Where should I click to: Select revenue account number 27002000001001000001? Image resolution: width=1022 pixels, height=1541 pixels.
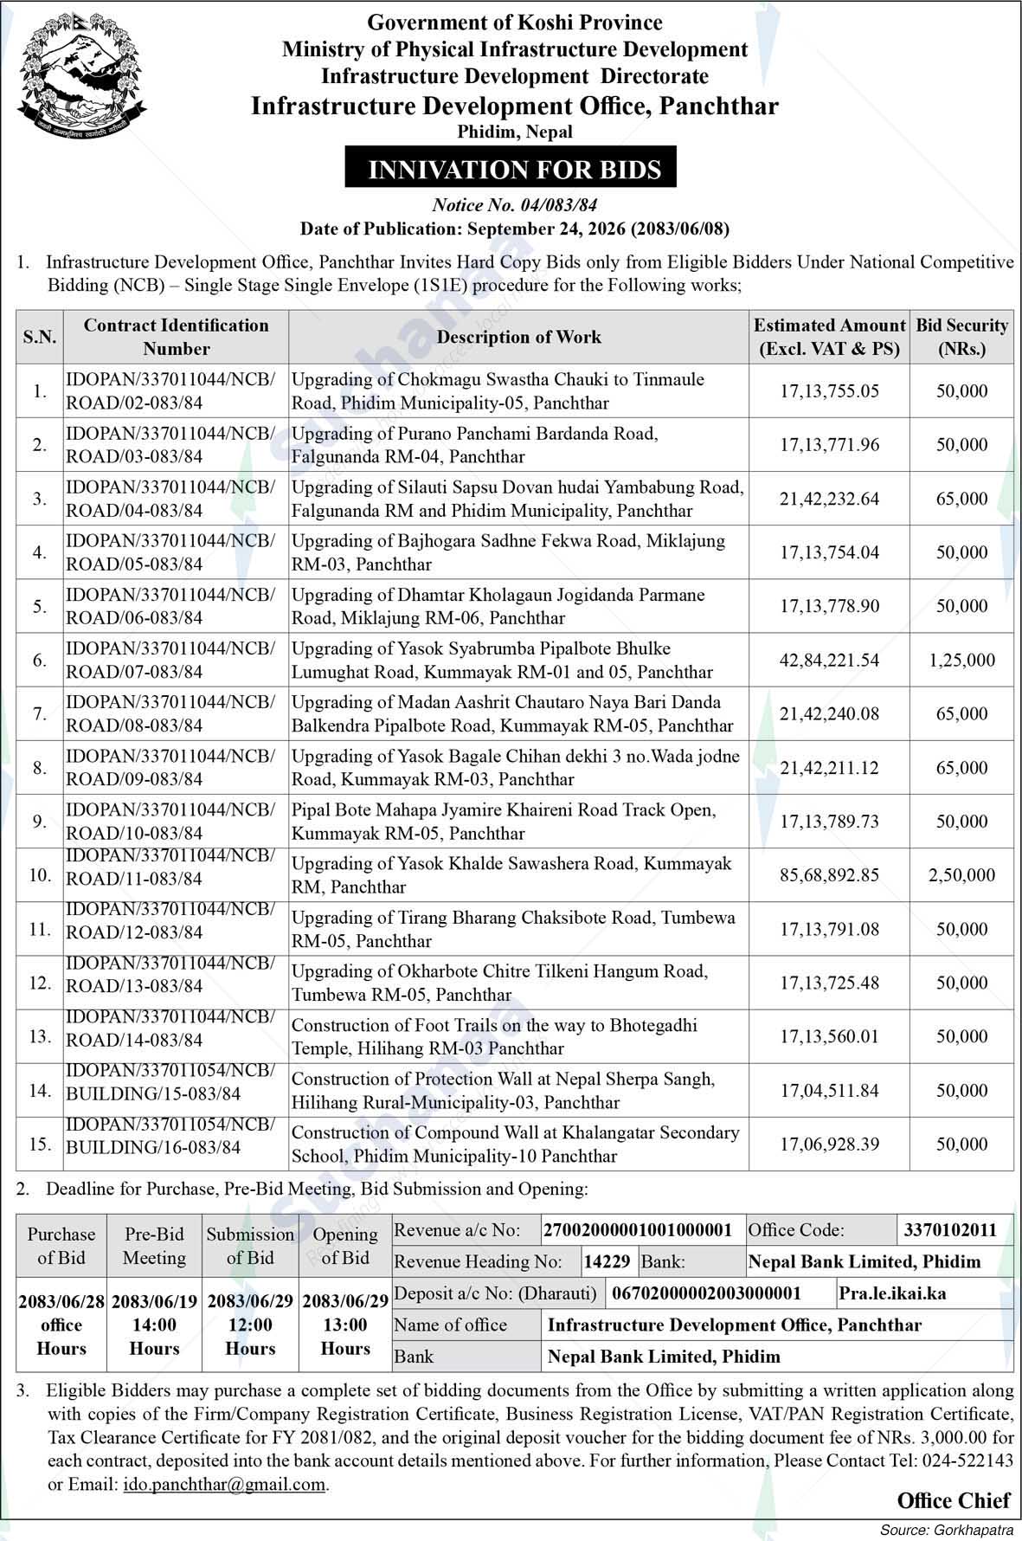pyautogui.click(x=638, y=1230)
